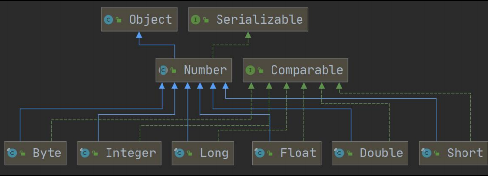The width and height of the screenshot is (490, 180).
Task: Select the Integer class label
Action: pos(131,154)
